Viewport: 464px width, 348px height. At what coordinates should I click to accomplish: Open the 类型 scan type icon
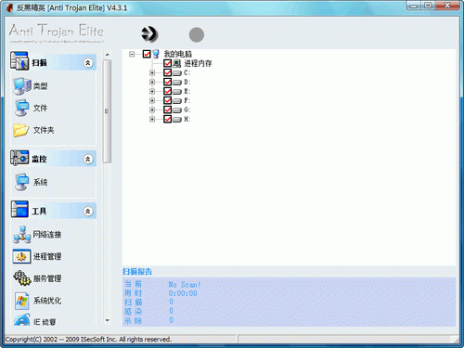(22, 85)
